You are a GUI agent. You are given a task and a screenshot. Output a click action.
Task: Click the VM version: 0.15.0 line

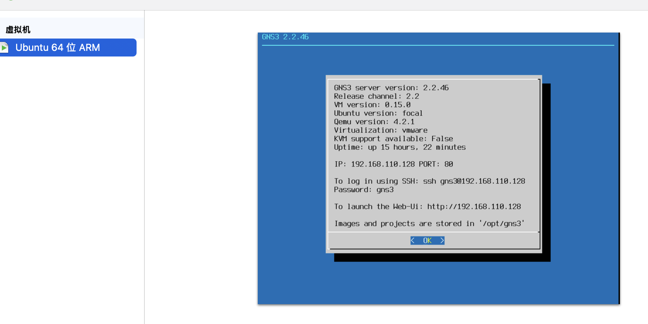[x=372, y=105]
